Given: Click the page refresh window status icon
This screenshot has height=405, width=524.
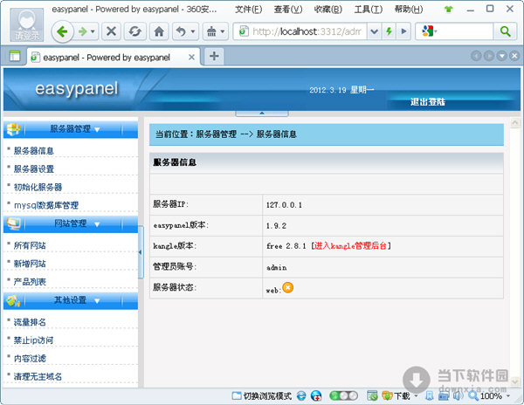Looking at the screenshot, I should tap(372, 396).
